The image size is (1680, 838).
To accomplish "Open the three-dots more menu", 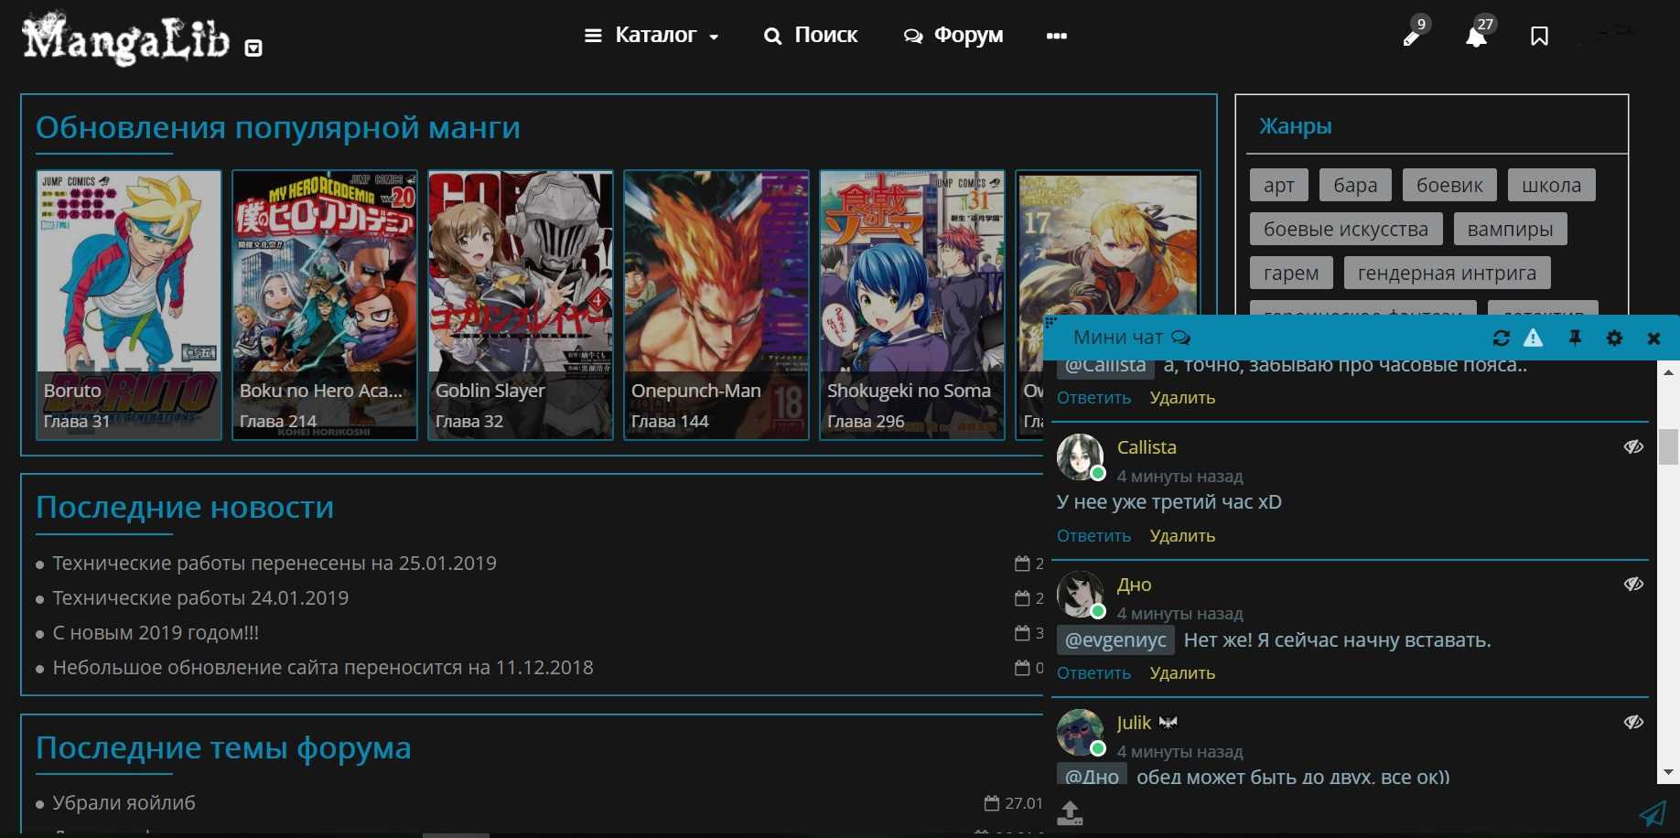I will click(x=1057, y=36).
